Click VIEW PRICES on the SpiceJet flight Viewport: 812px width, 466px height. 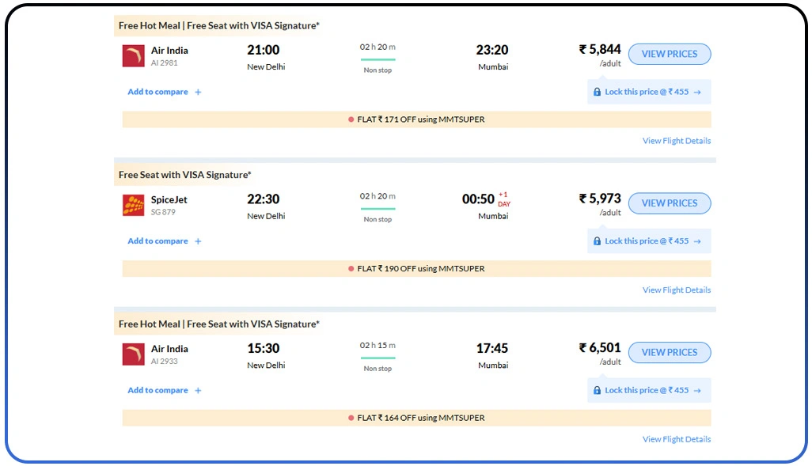(670, 203)
